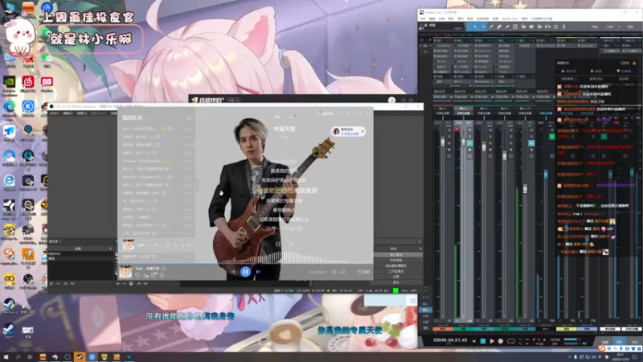The image size is (643, 362).
Task: Open source properties gear in OBS sources panel
Action: point(131,284)
